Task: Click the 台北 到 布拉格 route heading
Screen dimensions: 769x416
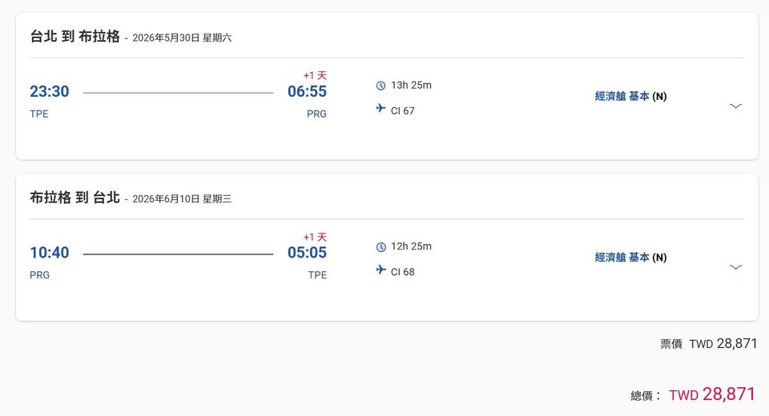Action: click(x=74, y=36)
